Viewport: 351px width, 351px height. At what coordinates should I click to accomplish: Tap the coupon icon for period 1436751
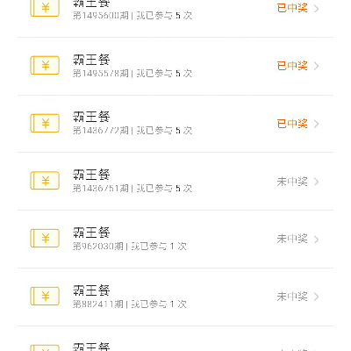[x=45, y=181]
